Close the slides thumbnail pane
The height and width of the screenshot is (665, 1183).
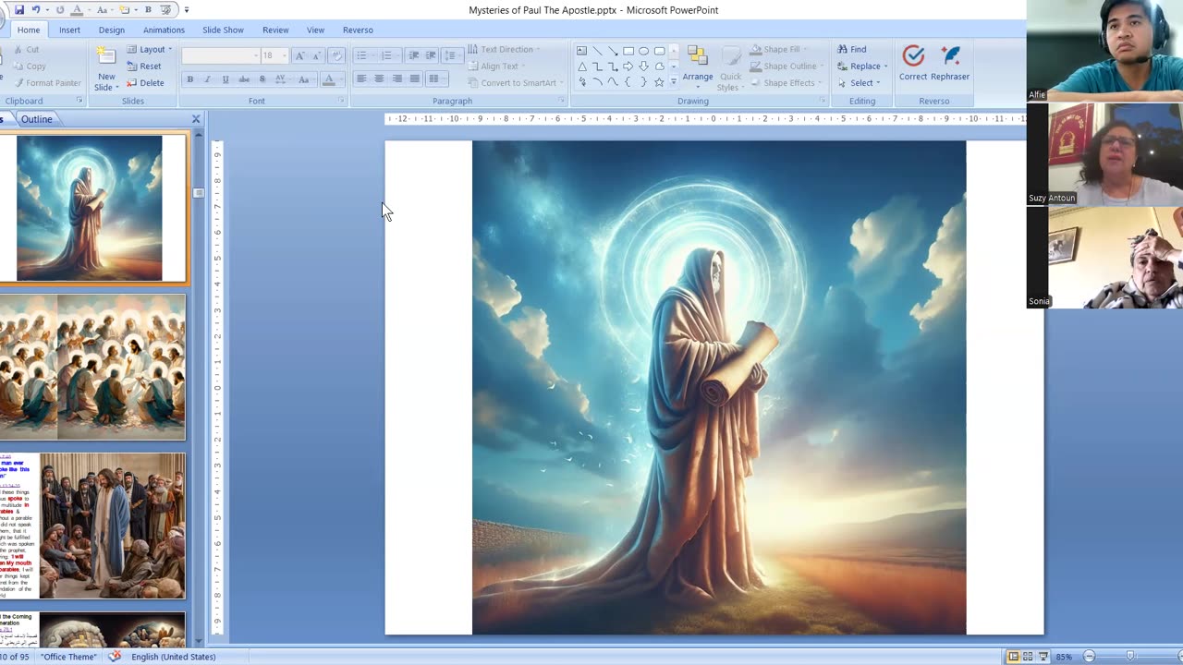click(x=196, y=119)
